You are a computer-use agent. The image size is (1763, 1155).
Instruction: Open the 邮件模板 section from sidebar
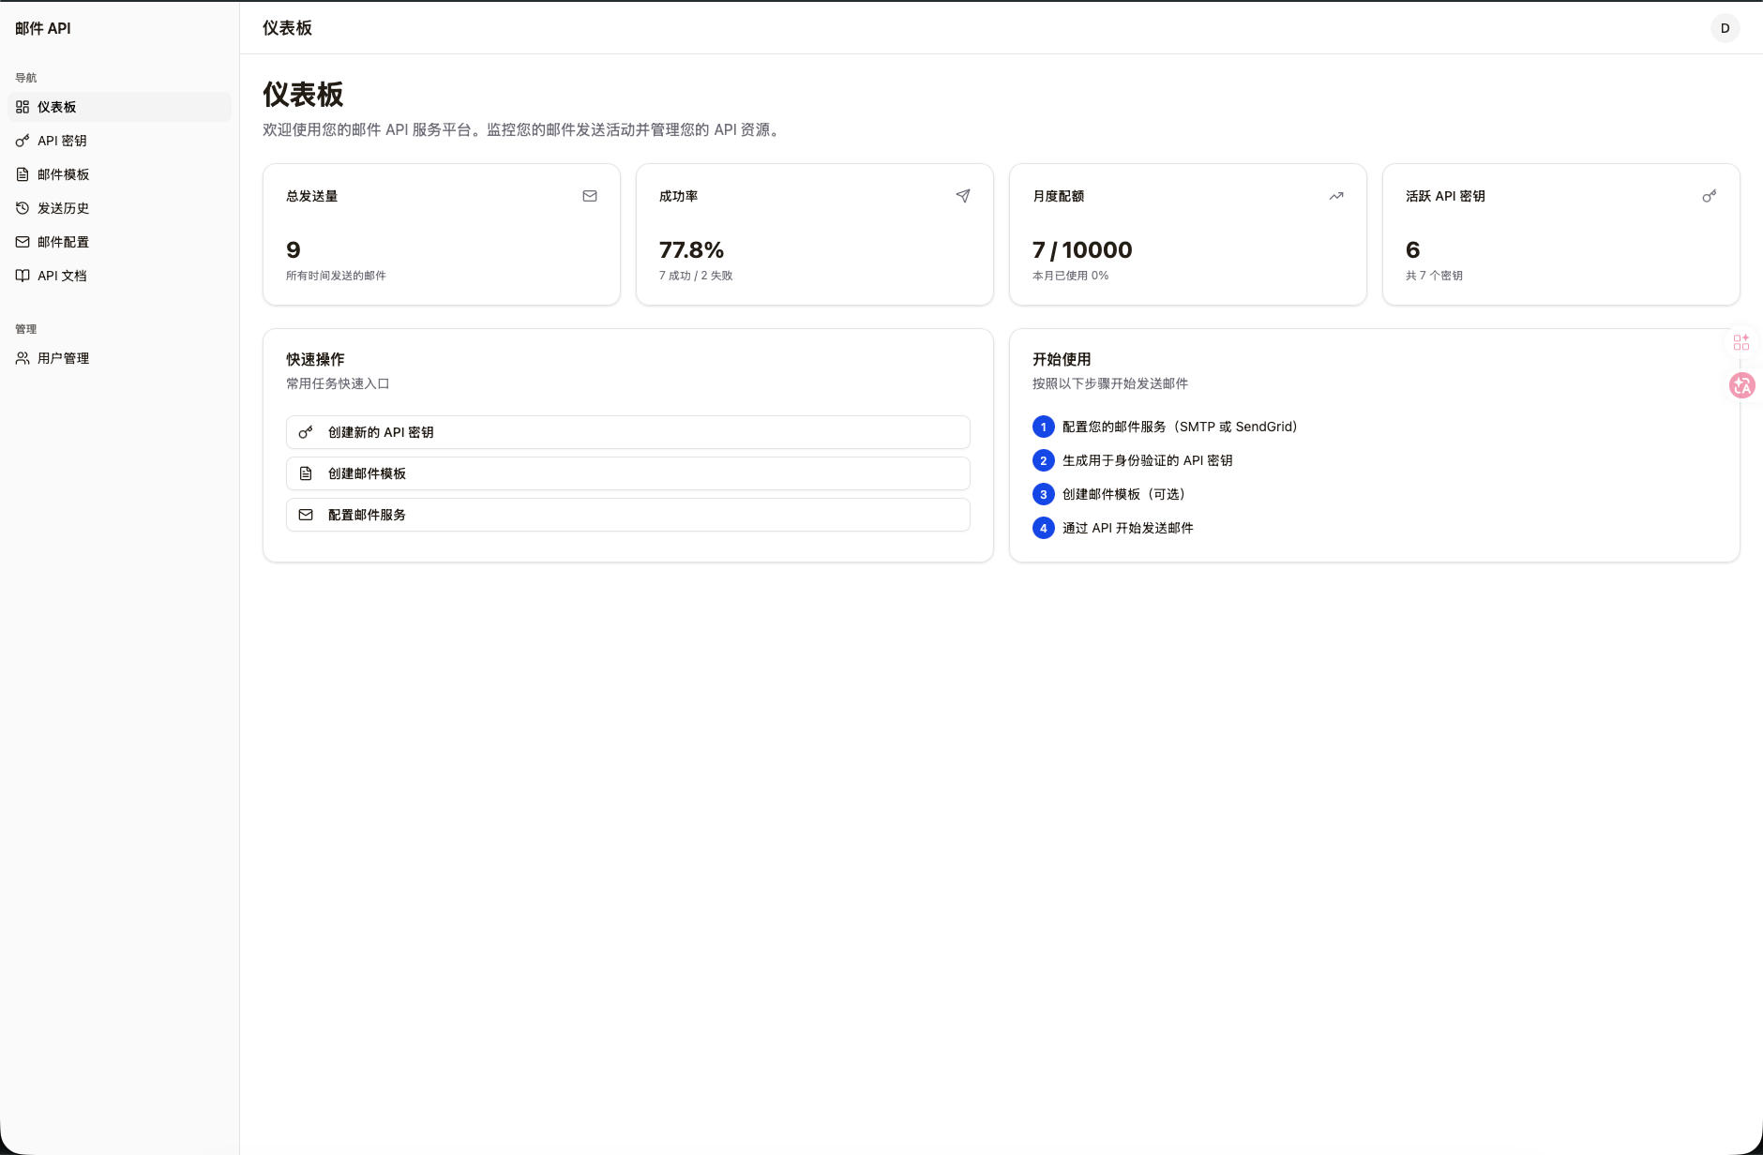click(x=63, y=174)
